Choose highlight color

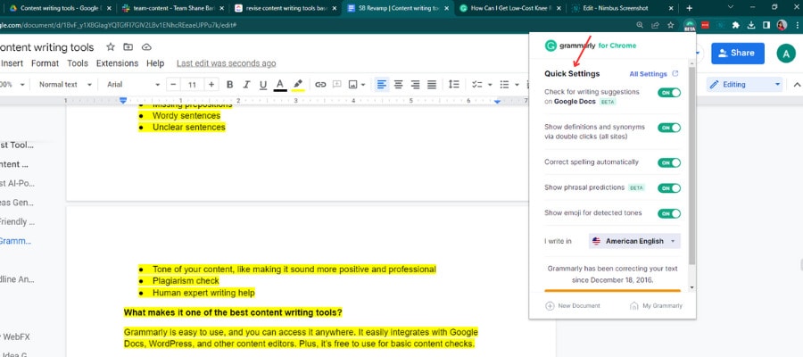click(x=298, y=85)
